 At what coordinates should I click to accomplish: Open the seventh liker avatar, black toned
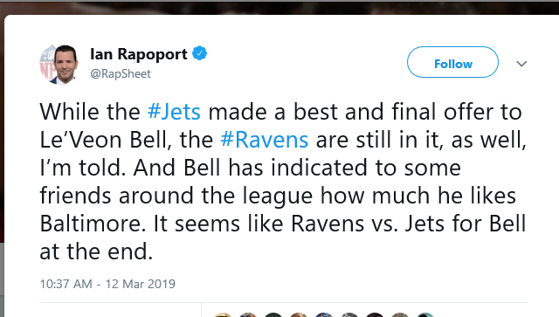tap(375, 315)
